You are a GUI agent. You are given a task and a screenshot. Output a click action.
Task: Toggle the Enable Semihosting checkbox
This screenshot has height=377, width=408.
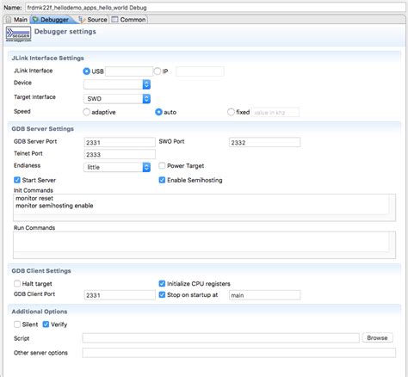(x=162, y=180)
